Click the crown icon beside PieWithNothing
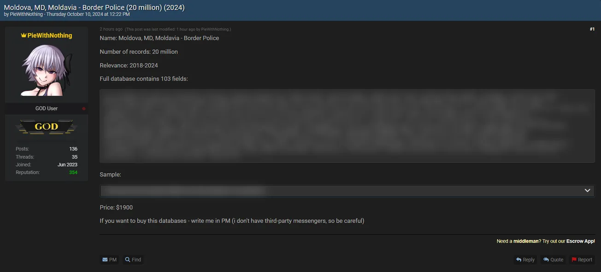 click(24, 35)
